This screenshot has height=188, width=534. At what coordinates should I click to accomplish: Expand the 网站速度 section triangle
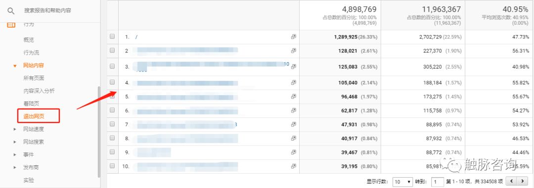tap(15, 129)
